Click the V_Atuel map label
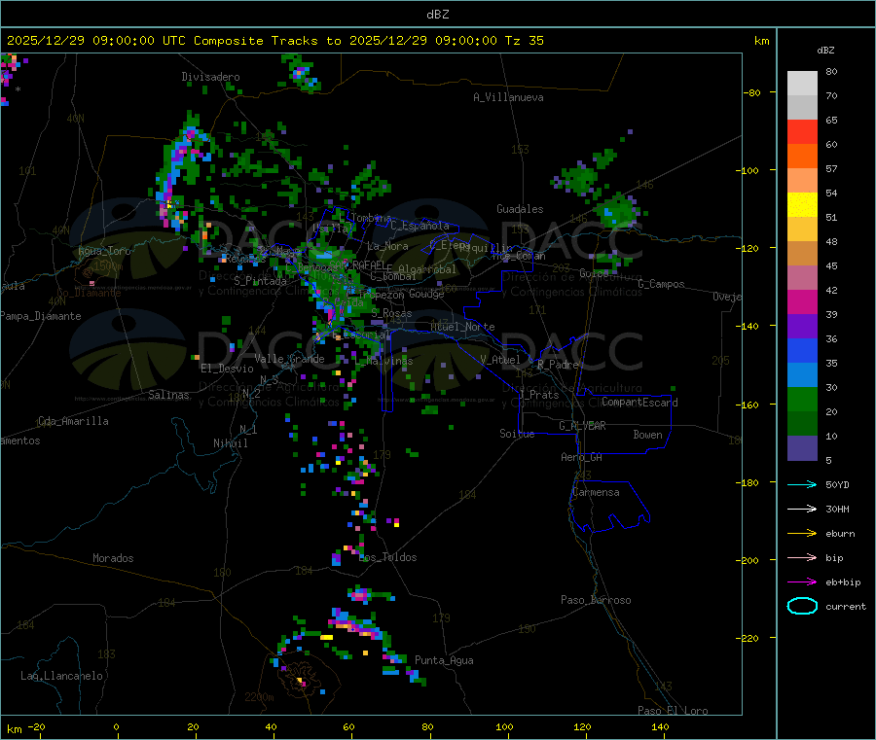This screenshot has width=876, height=740. [x=500, y=360]
